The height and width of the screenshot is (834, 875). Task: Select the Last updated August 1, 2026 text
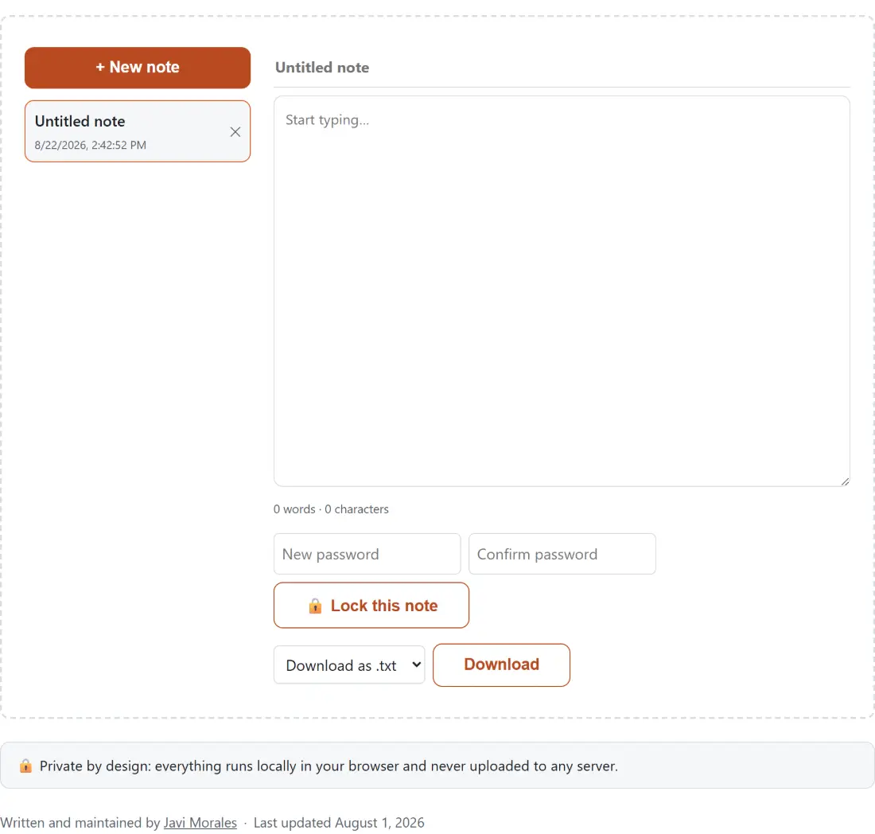point(339,823)
